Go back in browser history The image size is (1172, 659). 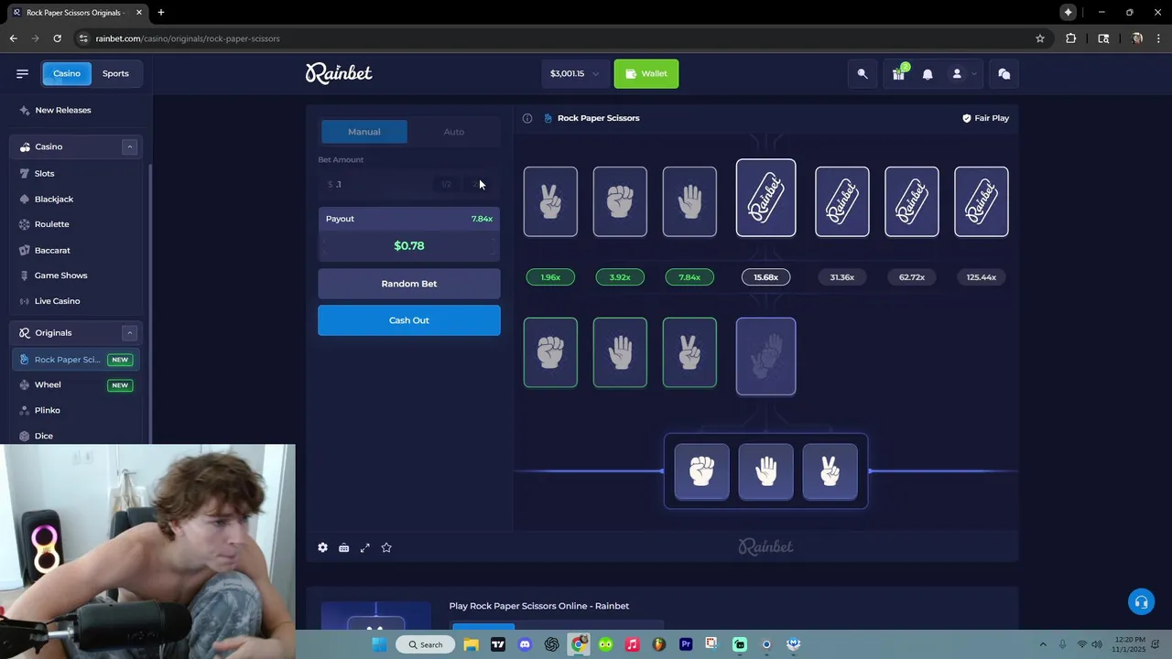click(x=13, y=38)
